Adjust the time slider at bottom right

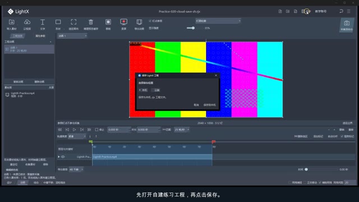[321, 169]
